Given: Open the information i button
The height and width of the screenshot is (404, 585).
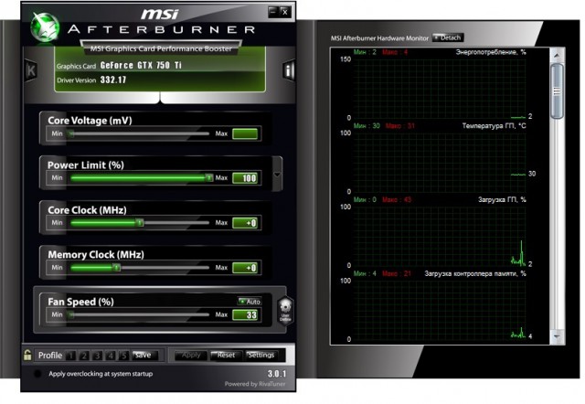Looking at the screenshot, I should click(289, 70).
